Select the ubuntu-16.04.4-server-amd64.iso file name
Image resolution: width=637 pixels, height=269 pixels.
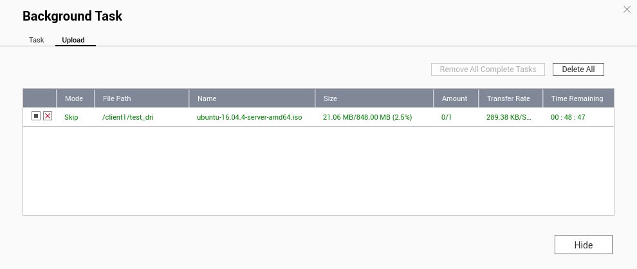point(250,118)
